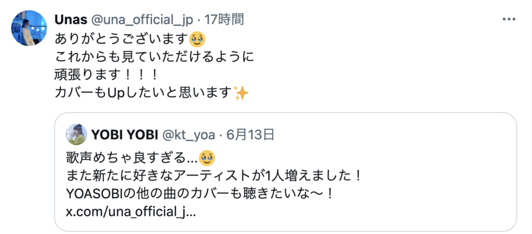Click the 17時間 timestamp
The height and width of the screenshot is (234, 532).
coord(223,20)
